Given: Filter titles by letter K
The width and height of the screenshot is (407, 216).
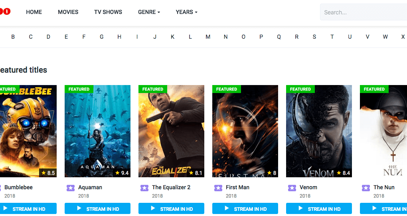Looking at the screenshot, I should point(172,37).
